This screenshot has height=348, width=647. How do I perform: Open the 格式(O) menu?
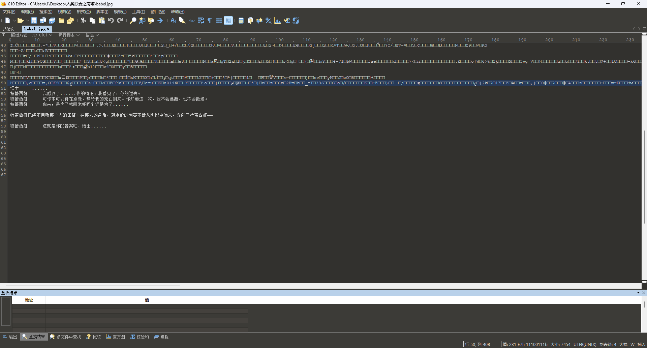click(84, 12)
